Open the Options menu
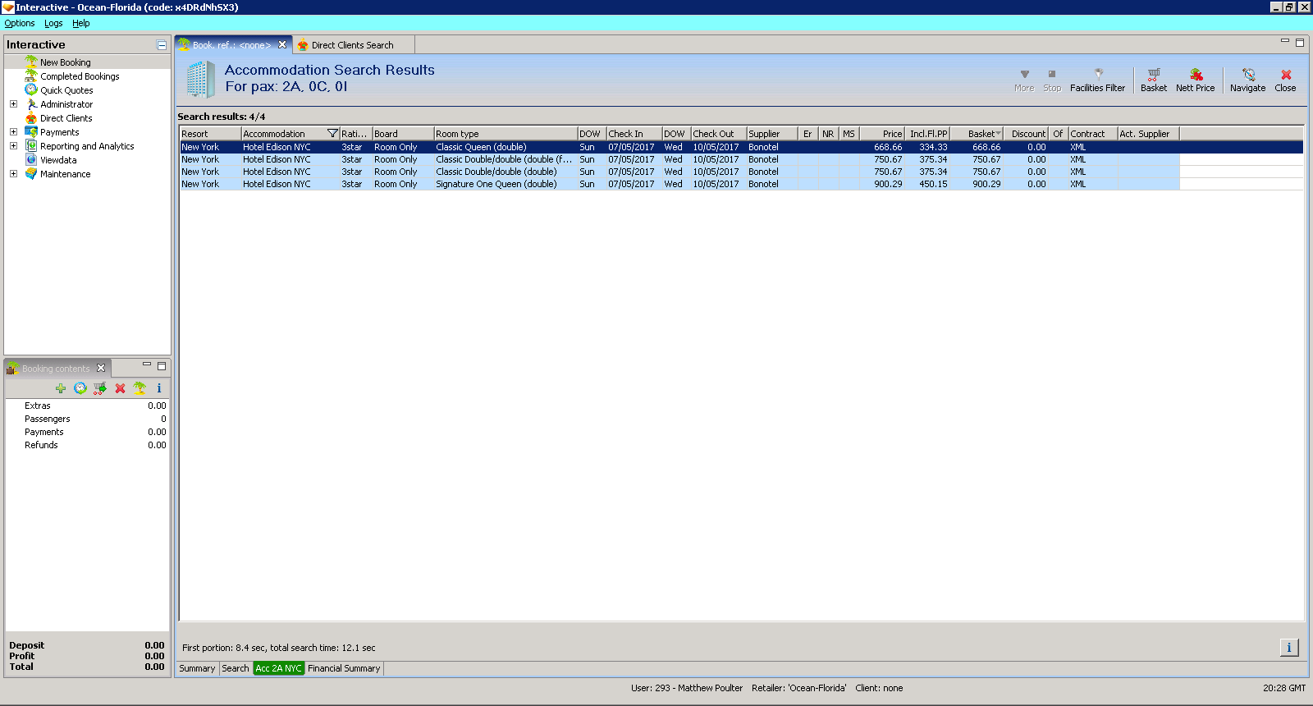The height and width of the screenshot is (706, 1313). pos(20,23)
